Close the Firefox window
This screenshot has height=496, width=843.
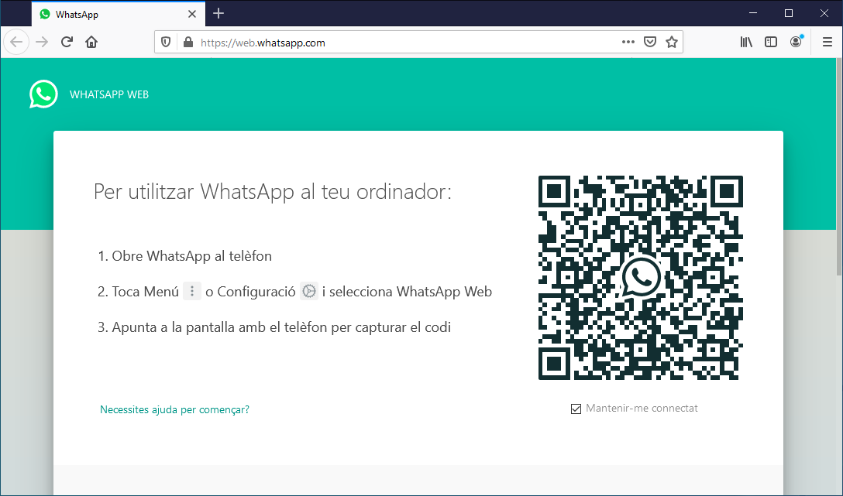pos(824,13)
